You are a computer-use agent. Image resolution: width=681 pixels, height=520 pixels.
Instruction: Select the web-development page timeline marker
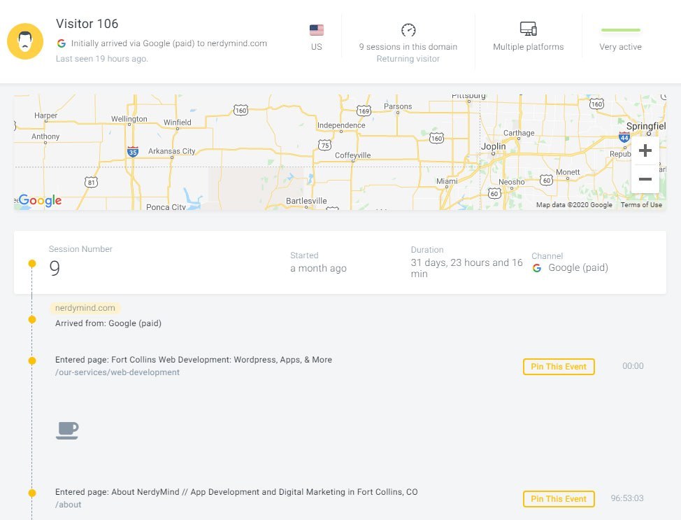click(x=32, y=361)
